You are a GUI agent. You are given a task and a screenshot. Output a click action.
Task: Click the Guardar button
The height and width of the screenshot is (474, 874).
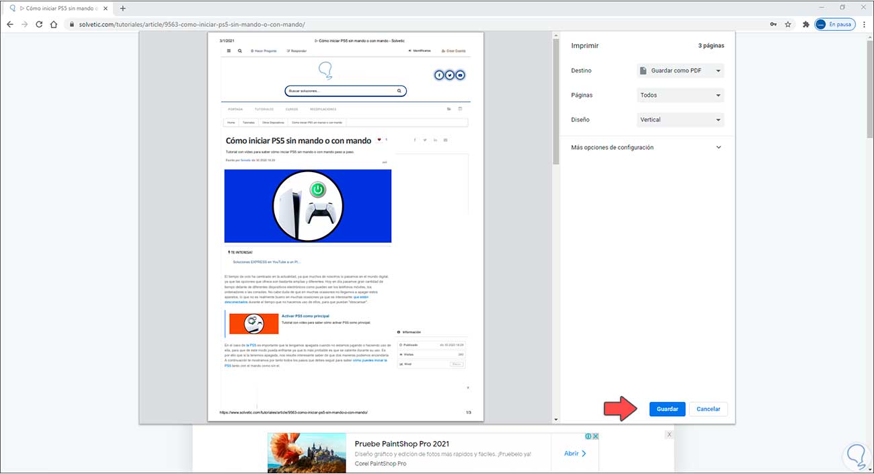click(x=667, y=409)
